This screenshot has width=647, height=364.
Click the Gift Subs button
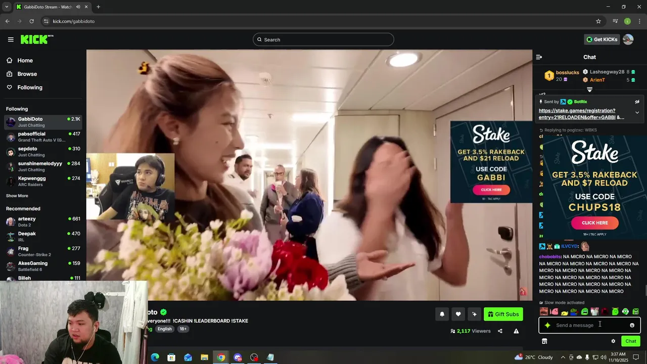(x=503, y=314)
